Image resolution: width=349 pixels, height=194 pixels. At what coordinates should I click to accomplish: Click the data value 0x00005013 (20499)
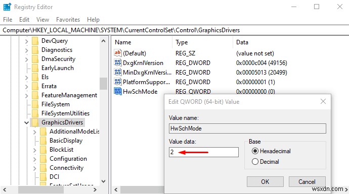click(x=261, y=72)
